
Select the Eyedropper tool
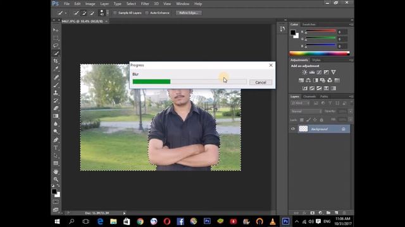tap(56, 69)
